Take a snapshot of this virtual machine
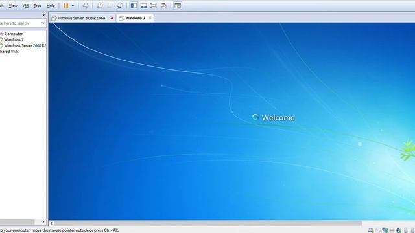Viewport: 415px width, 233px height. 100,6
